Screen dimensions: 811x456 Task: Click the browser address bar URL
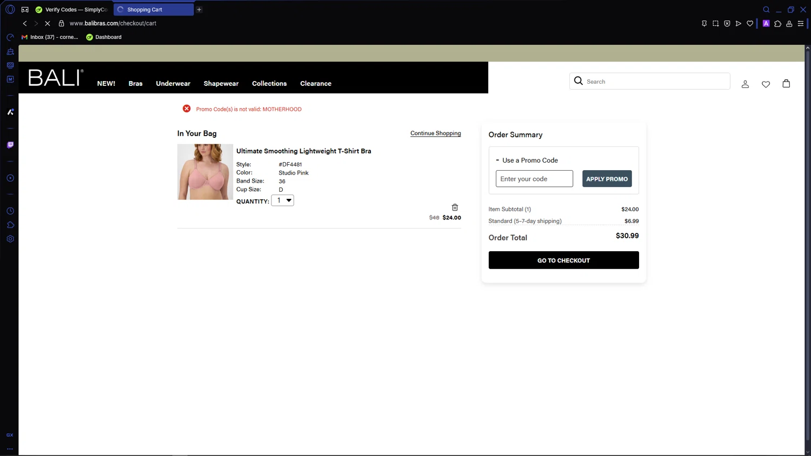pos(113,23)
